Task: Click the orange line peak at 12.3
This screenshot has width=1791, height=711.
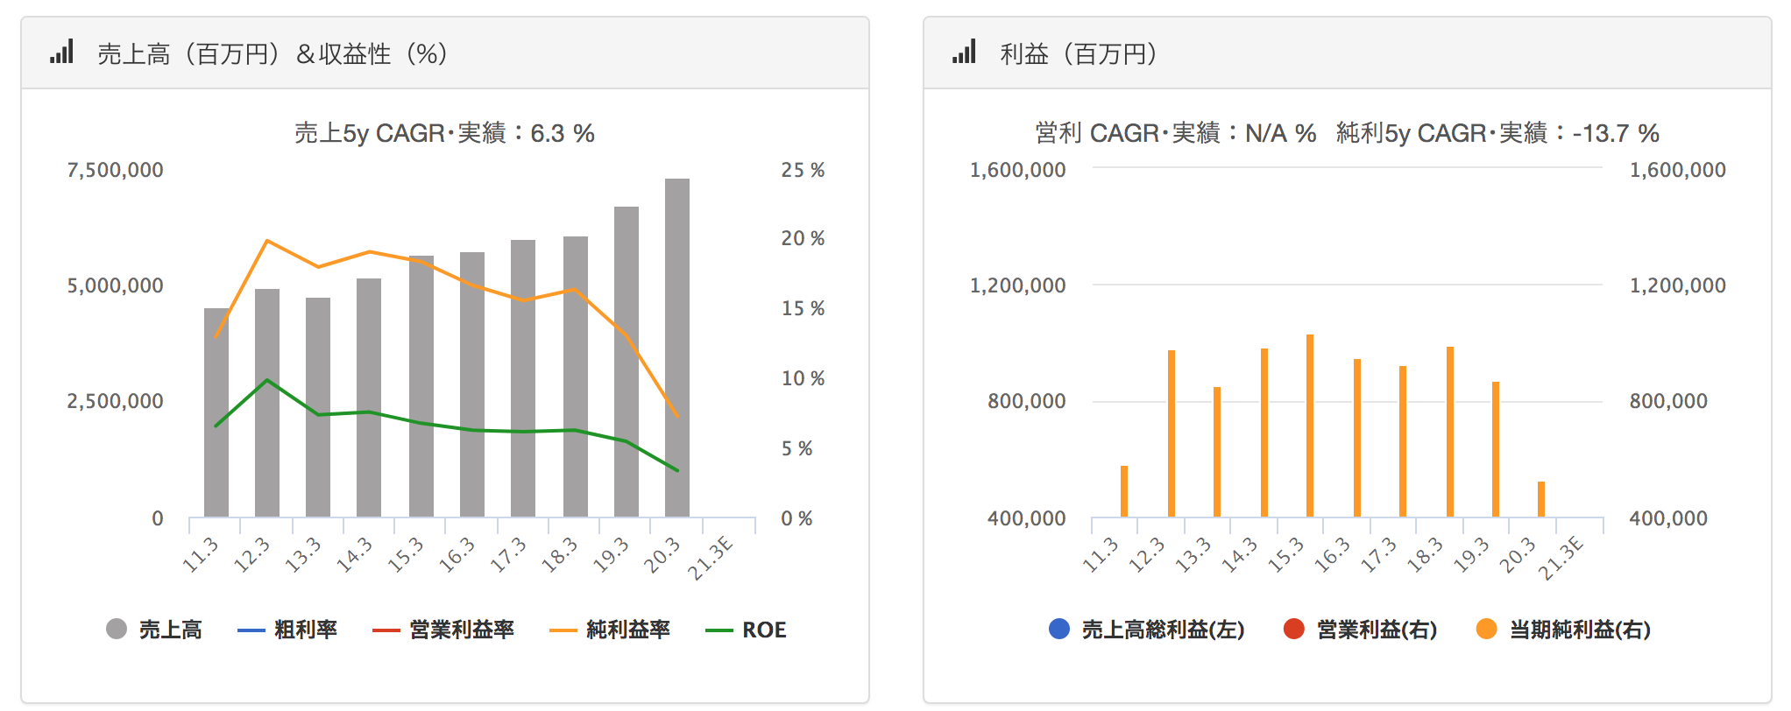Action: (x=267, y=240)
